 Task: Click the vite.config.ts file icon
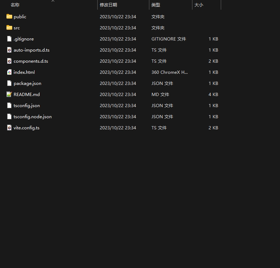coord(9,128)
